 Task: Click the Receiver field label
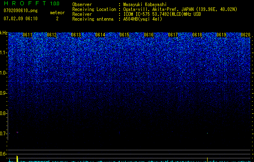(82, 14)
